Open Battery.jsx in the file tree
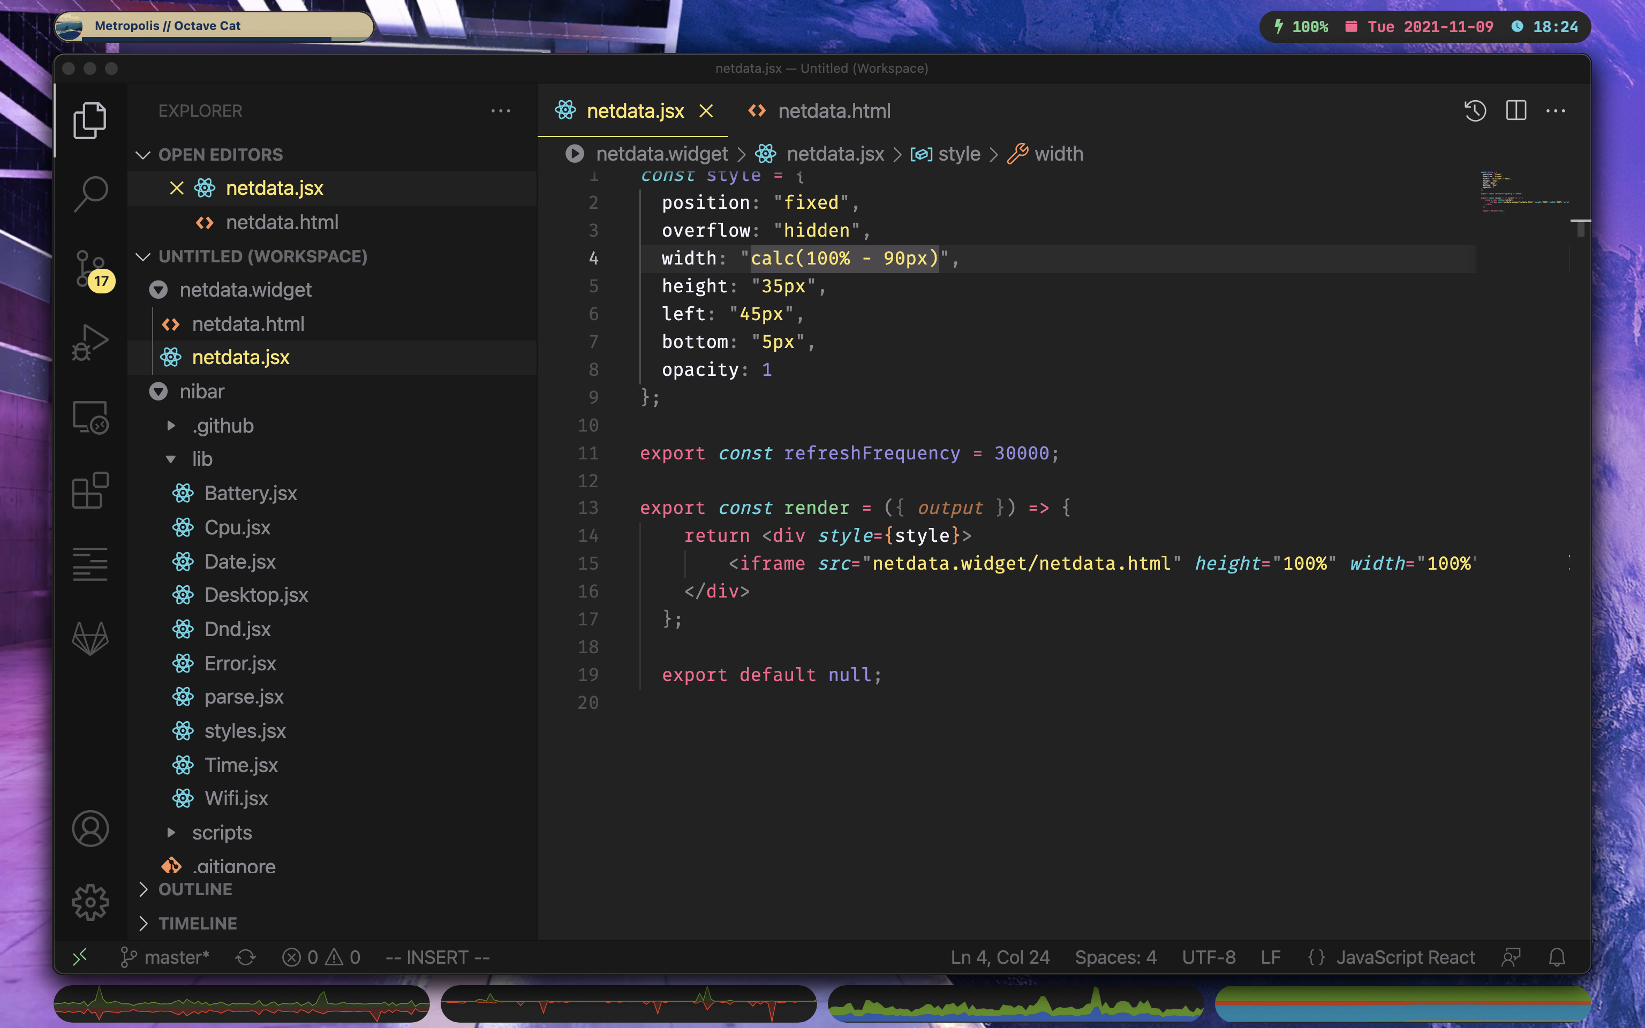Image resolution: width=1645 pixels, height=1028 pixels. [x=250, y=493]
